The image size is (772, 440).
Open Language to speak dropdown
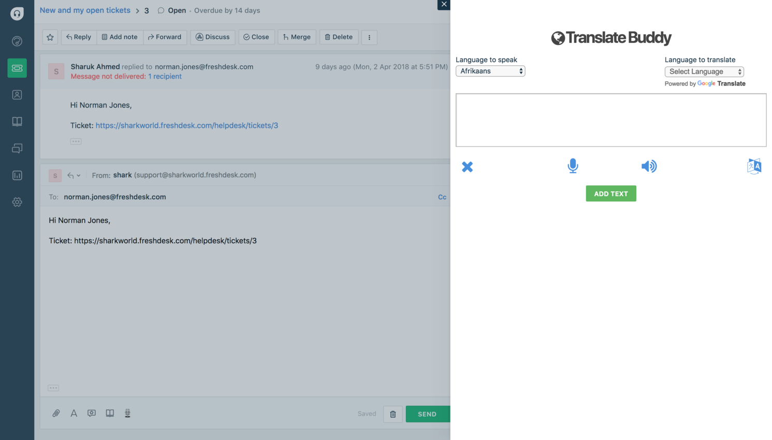(x=490, y=71)
